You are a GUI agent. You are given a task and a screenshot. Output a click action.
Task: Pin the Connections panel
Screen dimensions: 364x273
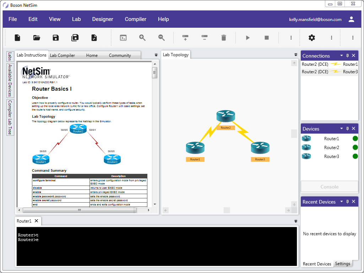348,56
